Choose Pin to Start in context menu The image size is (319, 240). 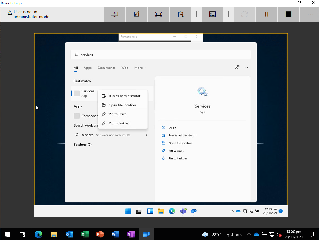coord(122,114)
